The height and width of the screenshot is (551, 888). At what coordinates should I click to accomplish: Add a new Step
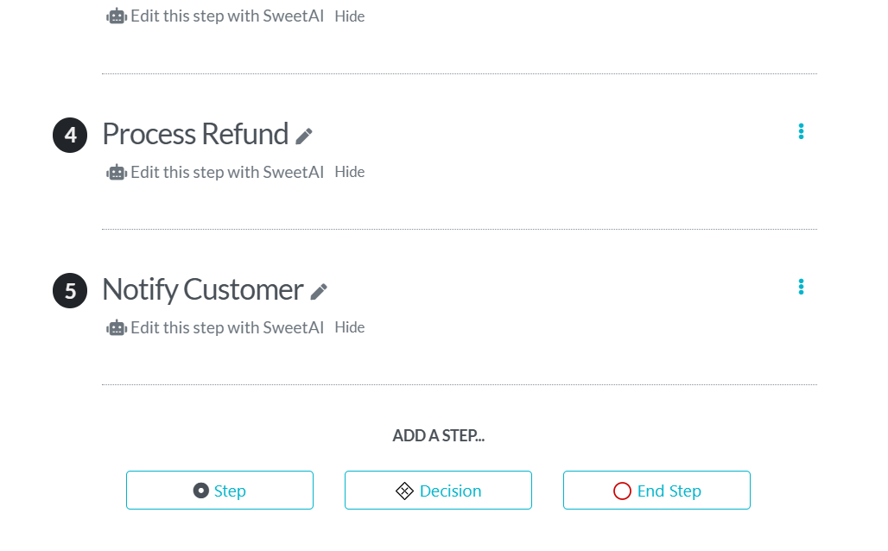219,491
